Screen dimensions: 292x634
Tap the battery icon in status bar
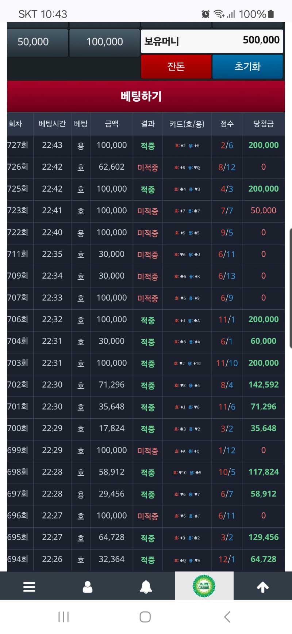(x=271, y=14)
